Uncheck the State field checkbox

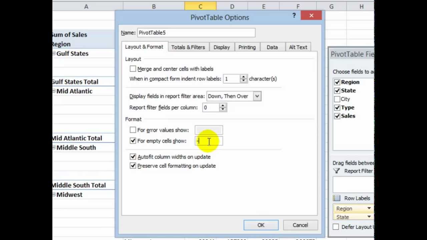click(337, 90)
